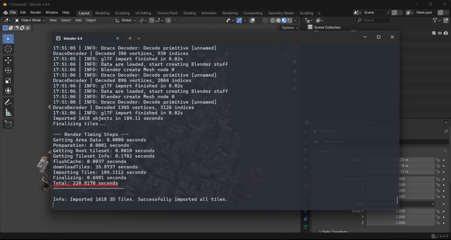
Task: Click the Scene Collection archive icon
Action: coord(310,27)
